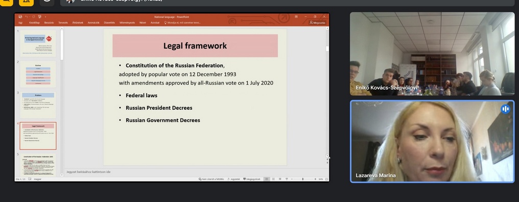Click the 'Dia 4 / 23' slide counter

[20, 179]
